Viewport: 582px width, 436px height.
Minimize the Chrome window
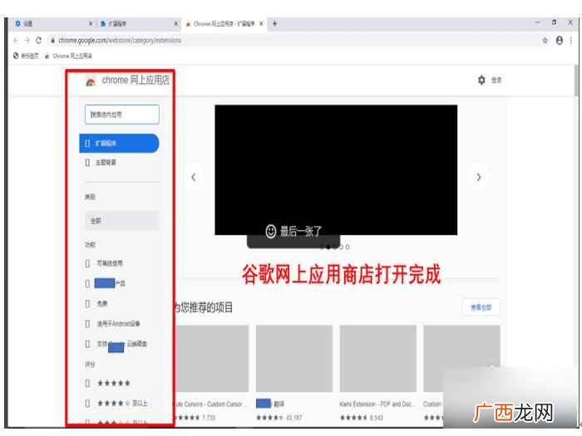click(537, 22)
